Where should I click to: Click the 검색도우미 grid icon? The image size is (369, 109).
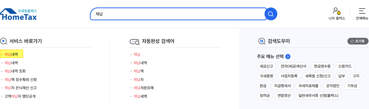point(262,41)
